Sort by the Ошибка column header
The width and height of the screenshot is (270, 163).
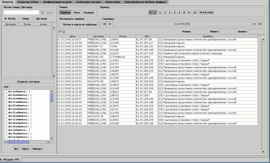click(x=207, y=36)
